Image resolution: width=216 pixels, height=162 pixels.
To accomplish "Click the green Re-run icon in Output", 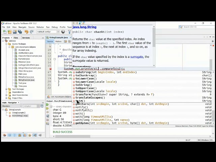I will click(x=48, y=105).
